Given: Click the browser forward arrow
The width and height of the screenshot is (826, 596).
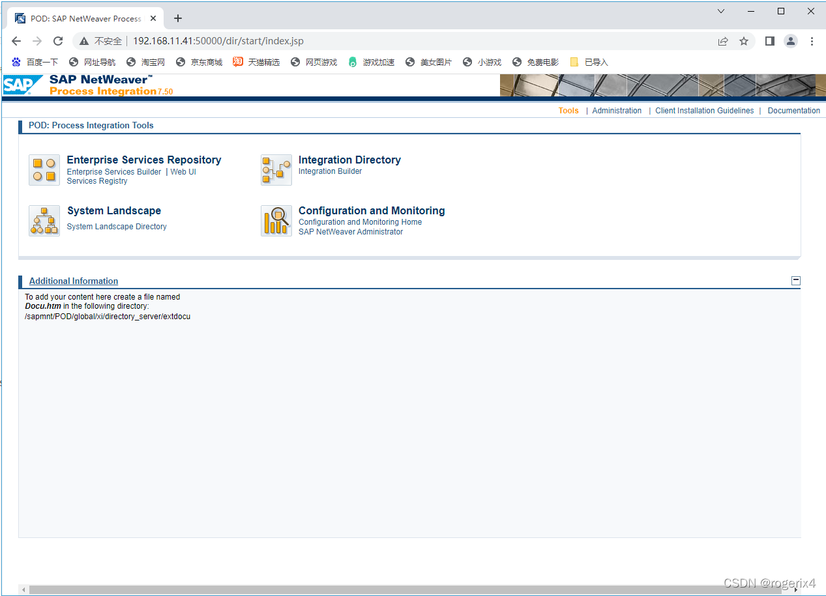Looking at the screenshot, I should (37, 41).
